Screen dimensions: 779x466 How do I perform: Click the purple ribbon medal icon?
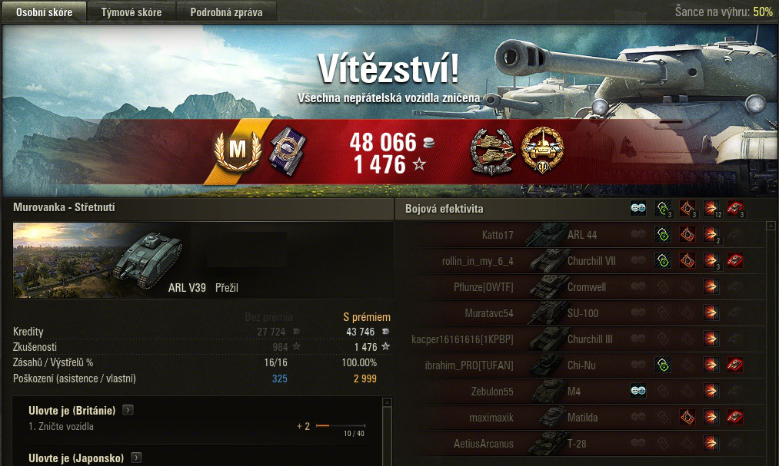pyautogui.click(x=288, y=150)
